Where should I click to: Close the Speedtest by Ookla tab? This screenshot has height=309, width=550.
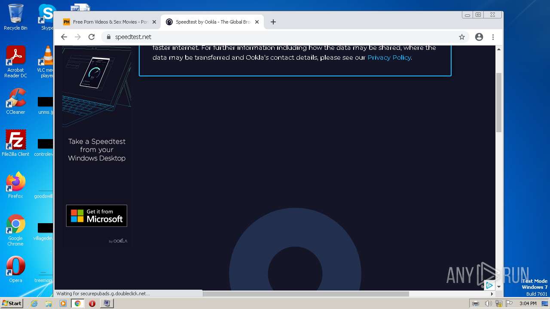(x=257, y=22)
